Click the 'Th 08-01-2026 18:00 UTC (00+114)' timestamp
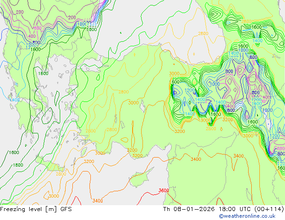285x220 pixels. click(223, 209)
